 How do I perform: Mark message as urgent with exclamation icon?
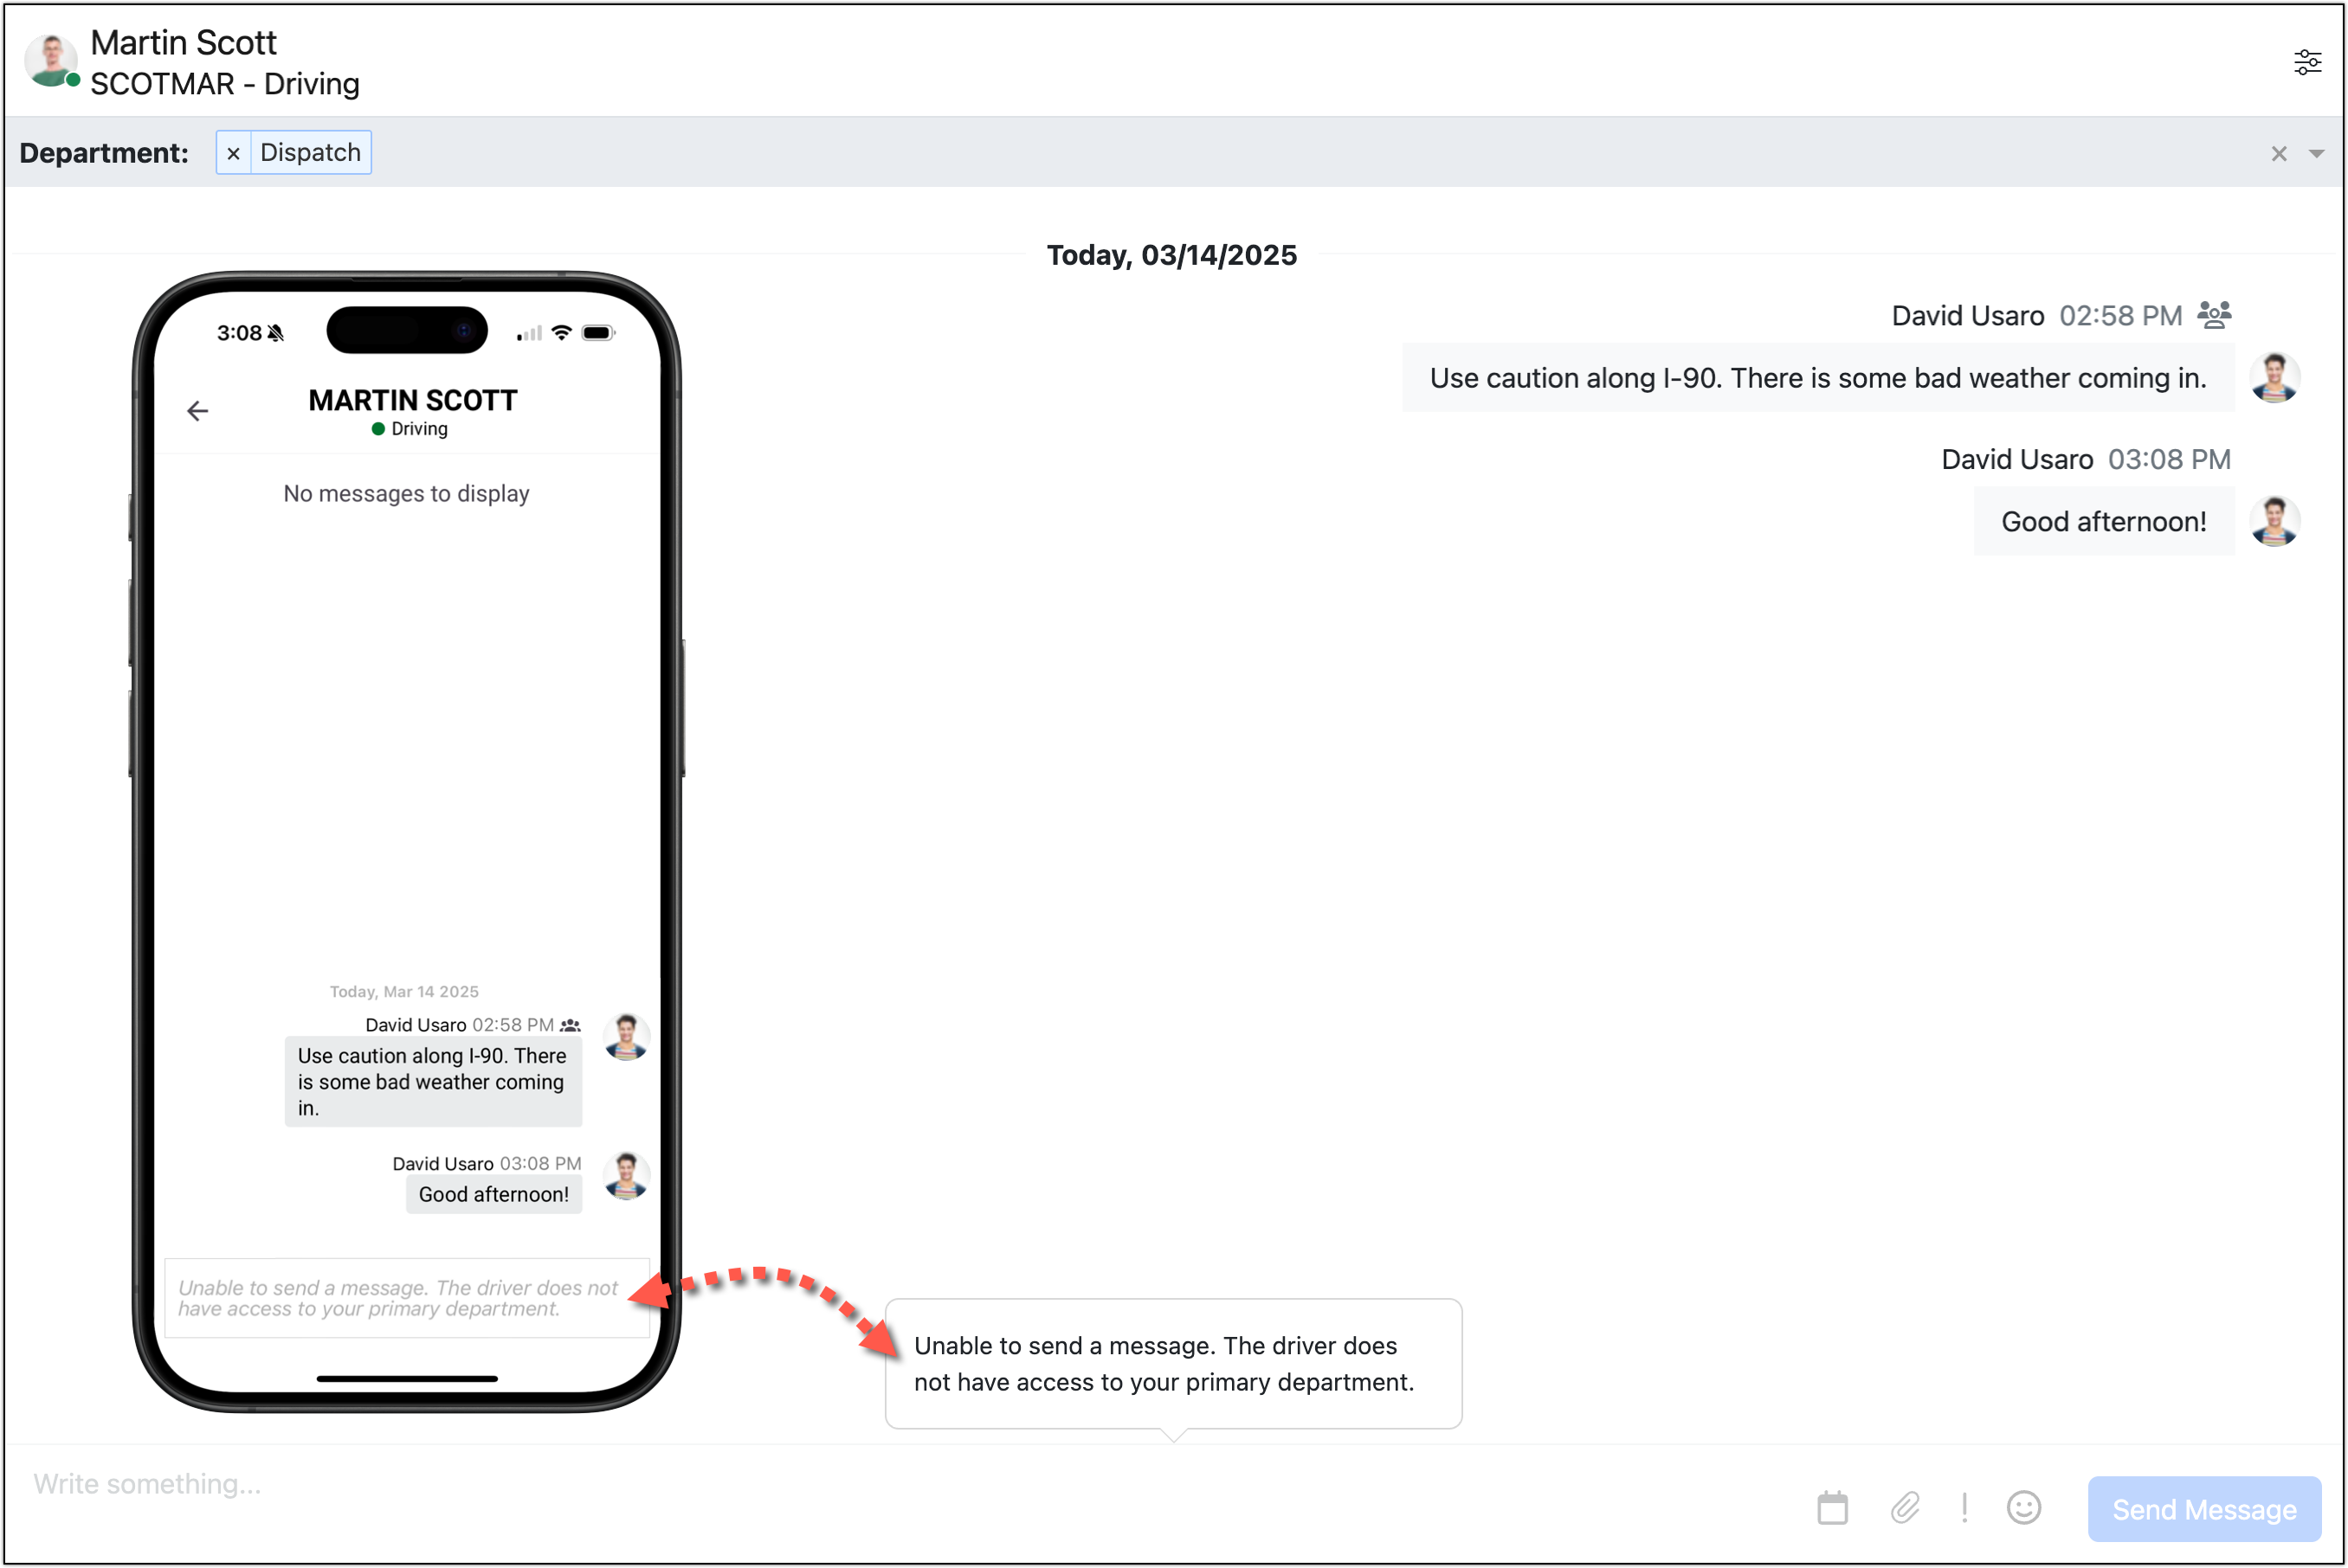click(x=1964, y=1508)
